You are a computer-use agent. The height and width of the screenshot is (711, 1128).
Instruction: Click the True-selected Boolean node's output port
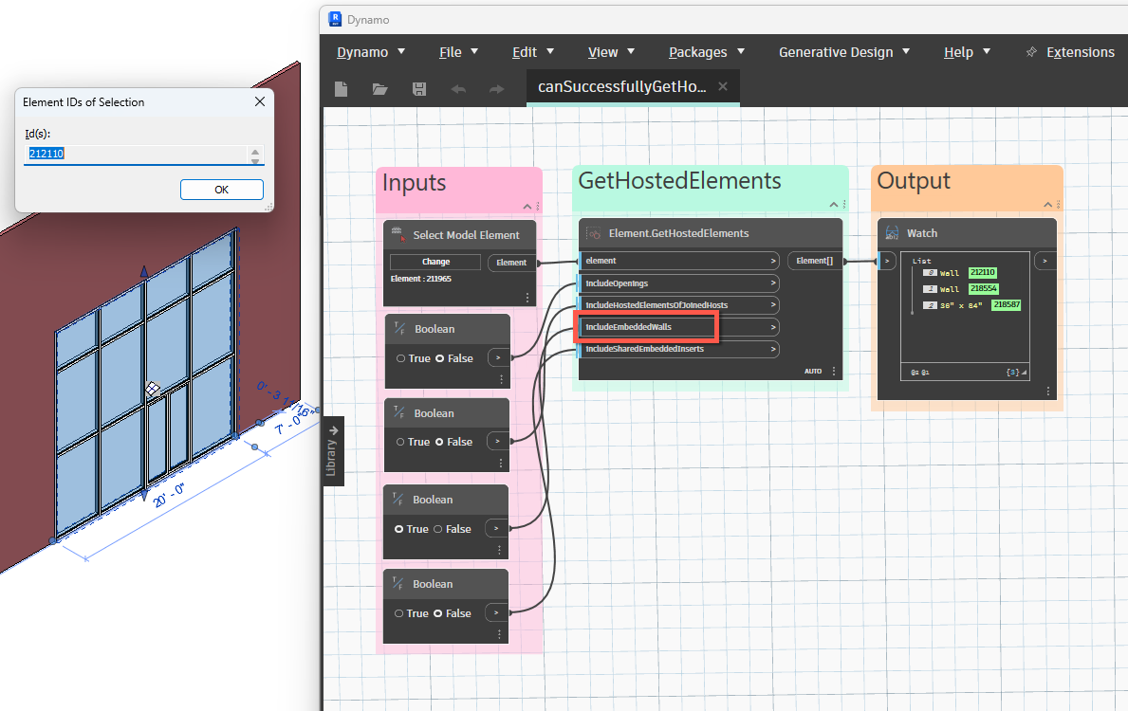coord(497,528)
